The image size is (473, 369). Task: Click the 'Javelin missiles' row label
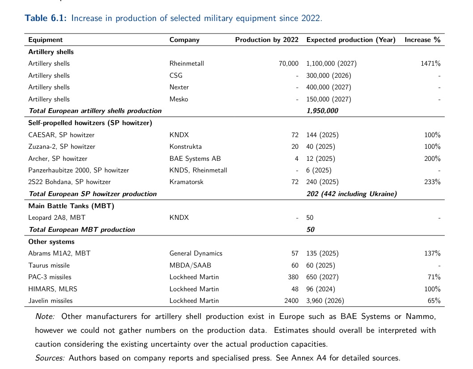[51, 301]
